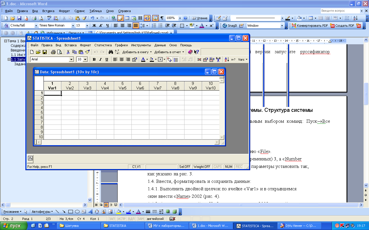Click the STATISTICA copy icon
This screenshot has width=369, height=230.
[75, 52]
